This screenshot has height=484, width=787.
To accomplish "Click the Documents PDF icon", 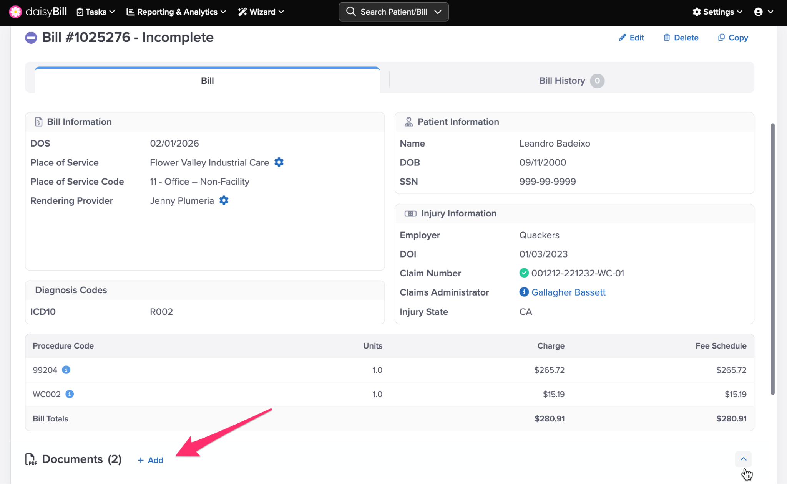I will click(x=31, y=459).
